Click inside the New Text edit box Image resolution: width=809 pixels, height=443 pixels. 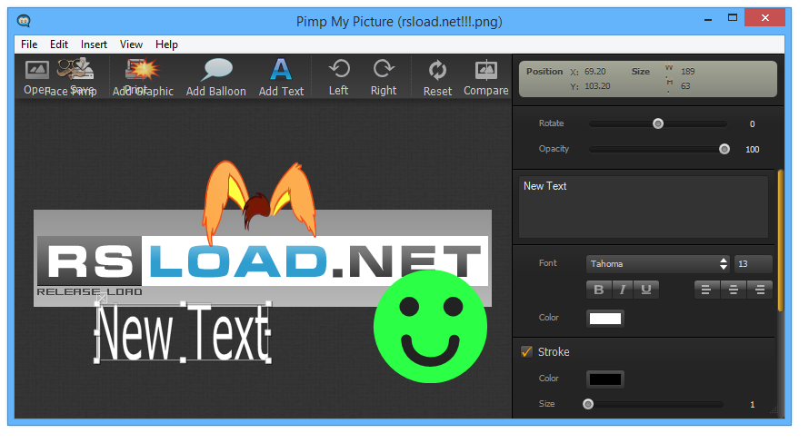click(x=644, y=207)
